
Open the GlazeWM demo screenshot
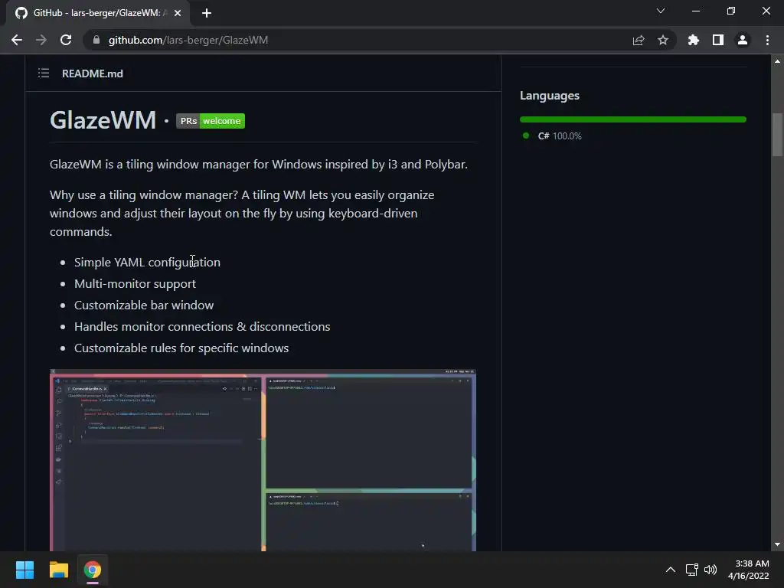pos(263,460)
